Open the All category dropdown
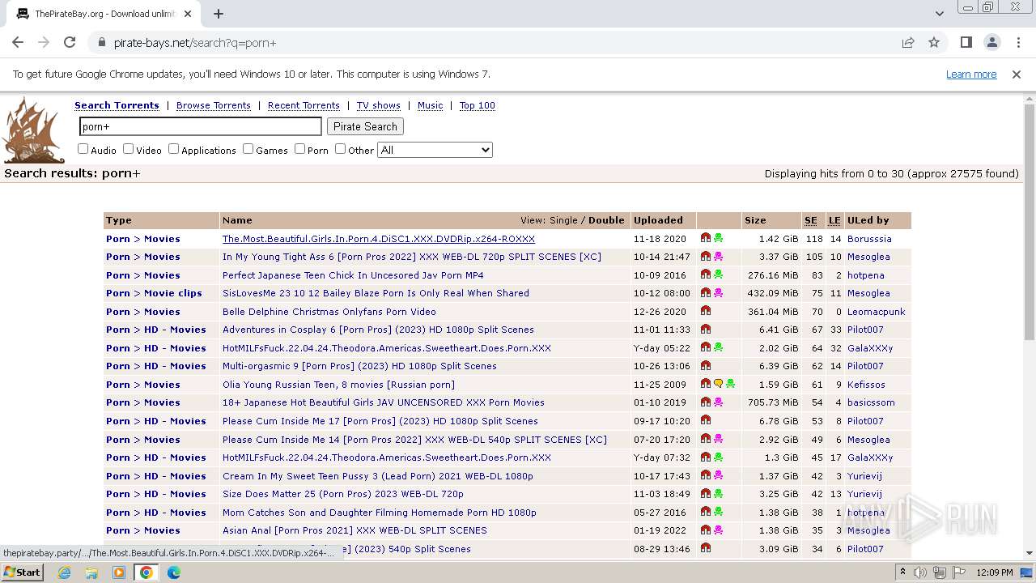The image size is (1036, 583). click(x=435, y=150)
